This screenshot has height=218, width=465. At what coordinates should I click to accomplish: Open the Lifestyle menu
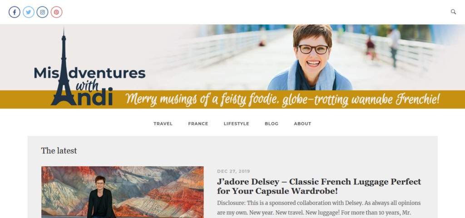coord(236,124)
